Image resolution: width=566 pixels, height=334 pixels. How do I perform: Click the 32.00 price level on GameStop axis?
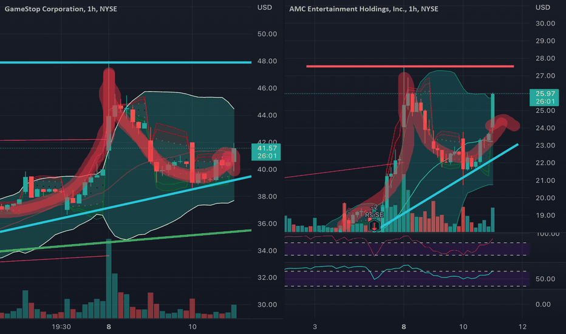coord(267,278)
